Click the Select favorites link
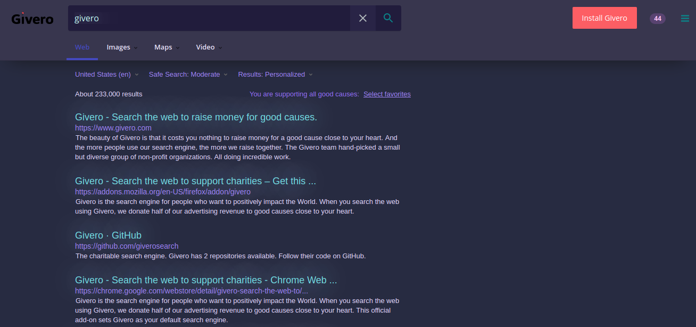The width and height of the screenshot is (696, 327). pyautogui.click(x=387, y=94)
